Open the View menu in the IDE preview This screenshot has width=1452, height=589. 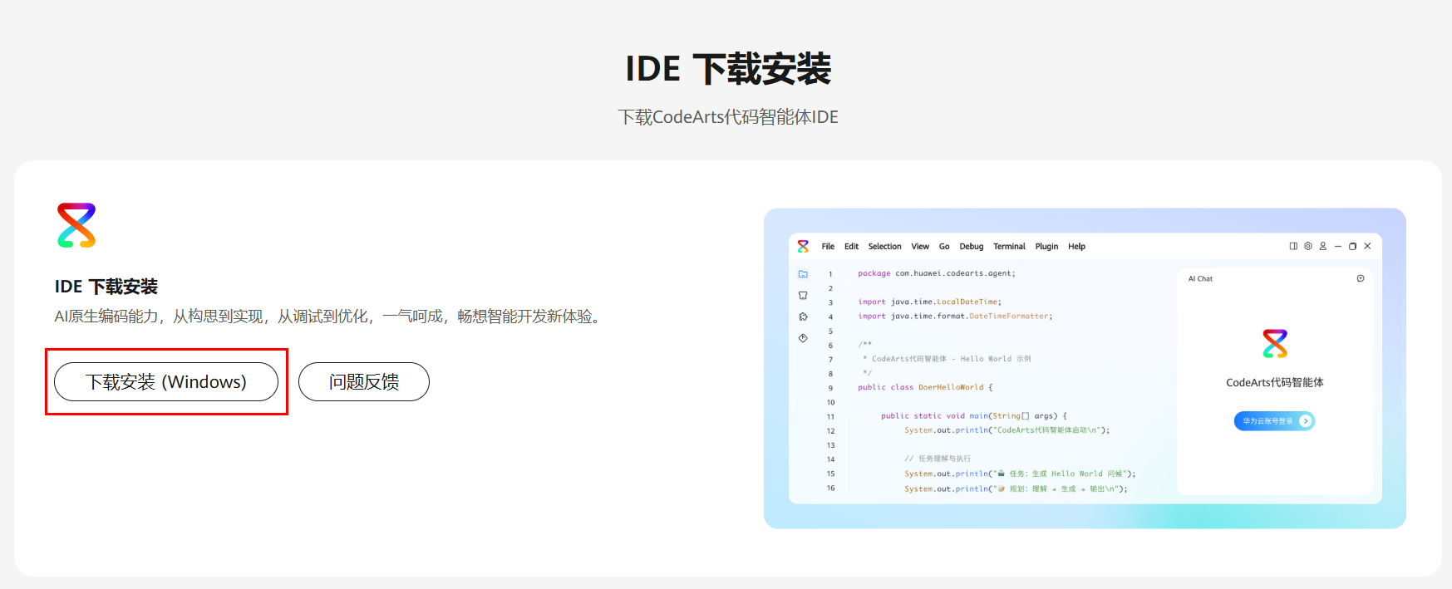[920, 247]
